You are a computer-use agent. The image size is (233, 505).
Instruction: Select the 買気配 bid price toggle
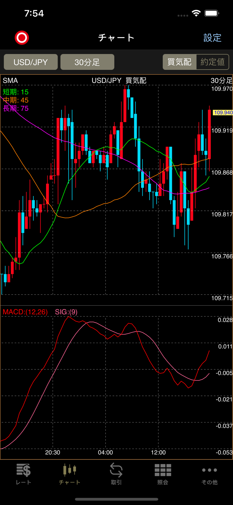coord(180,62)
